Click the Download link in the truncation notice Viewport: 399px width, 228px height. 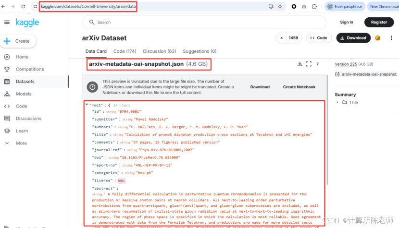pyautogui.click(x=260, y=87)
